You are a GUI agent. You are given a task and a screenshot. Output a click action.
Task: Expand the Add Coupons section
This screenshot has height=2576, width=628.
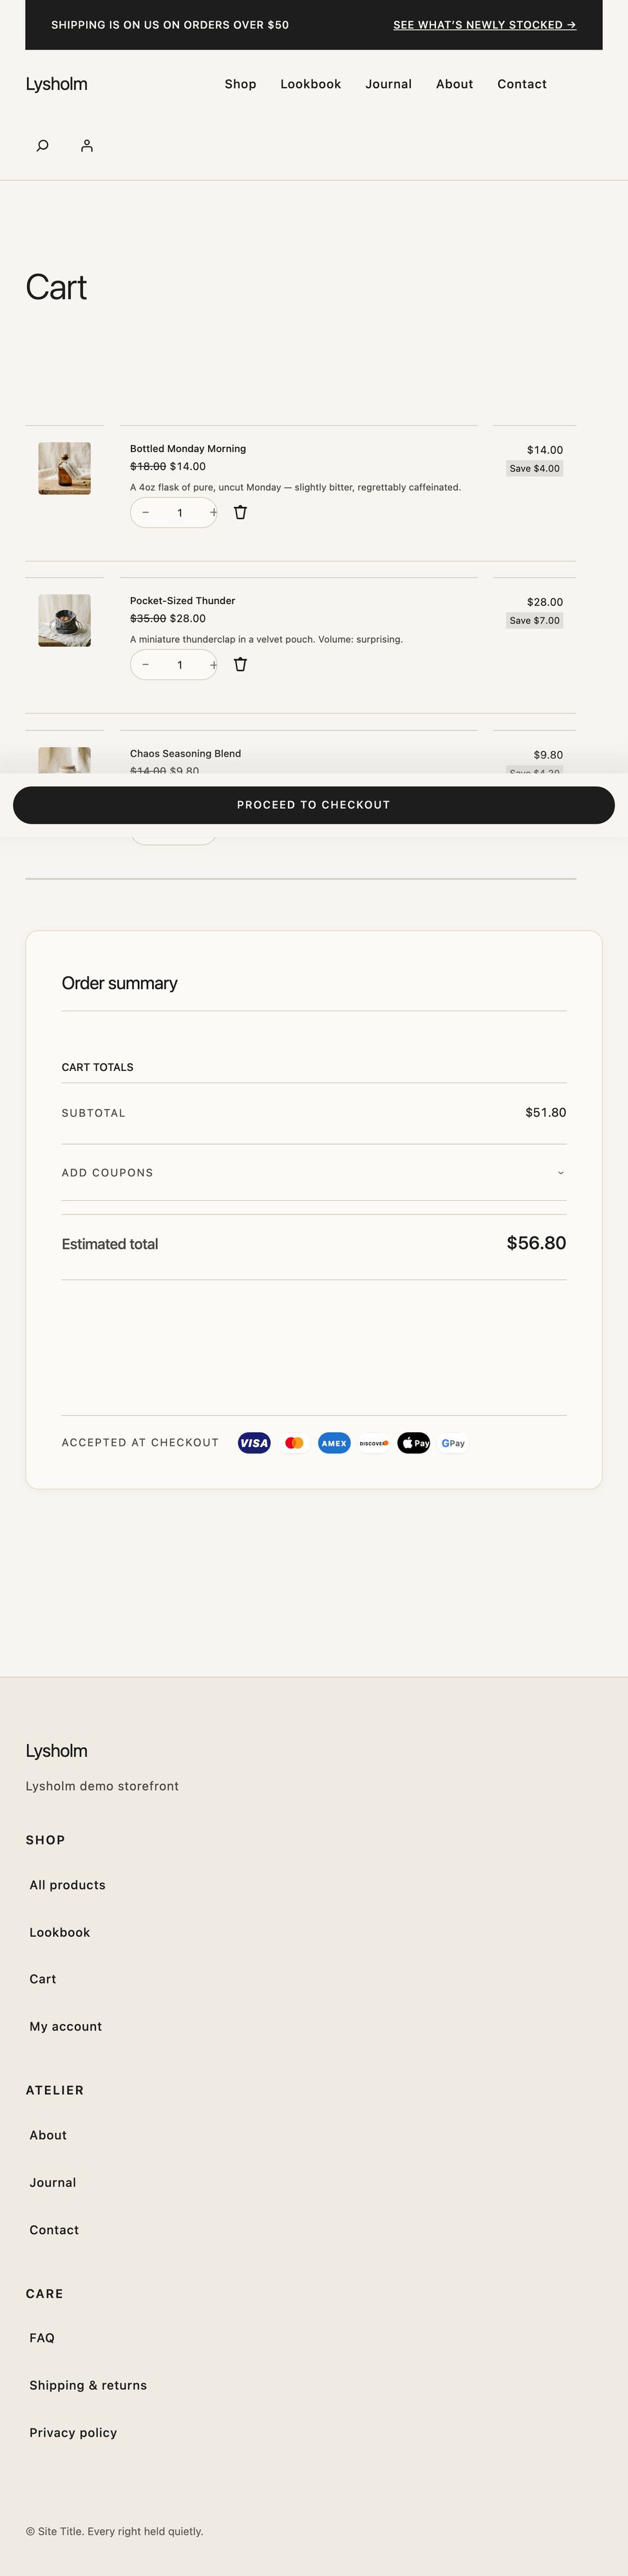[x=108, y=1172]
